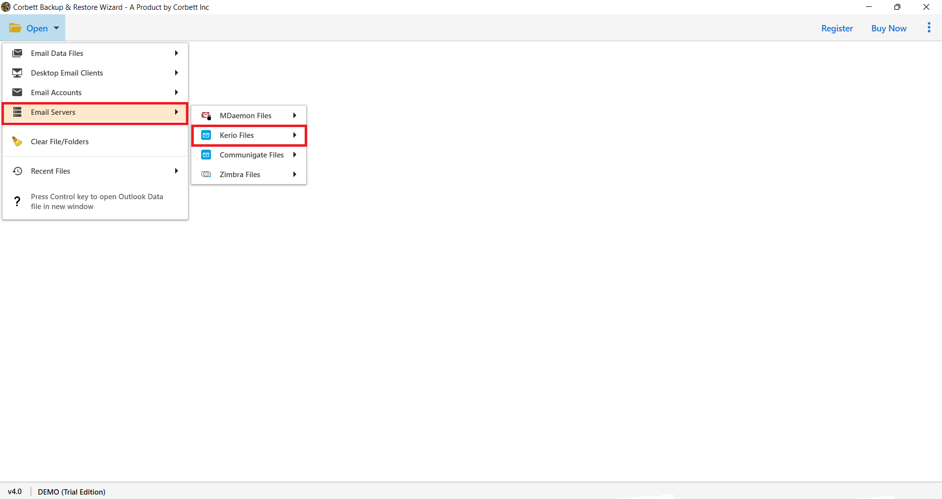Image resolution: width=942 pixels, height=499 pixels.
Task: Click the Control key Outlook hint text
Action: [x=97, y=201]
